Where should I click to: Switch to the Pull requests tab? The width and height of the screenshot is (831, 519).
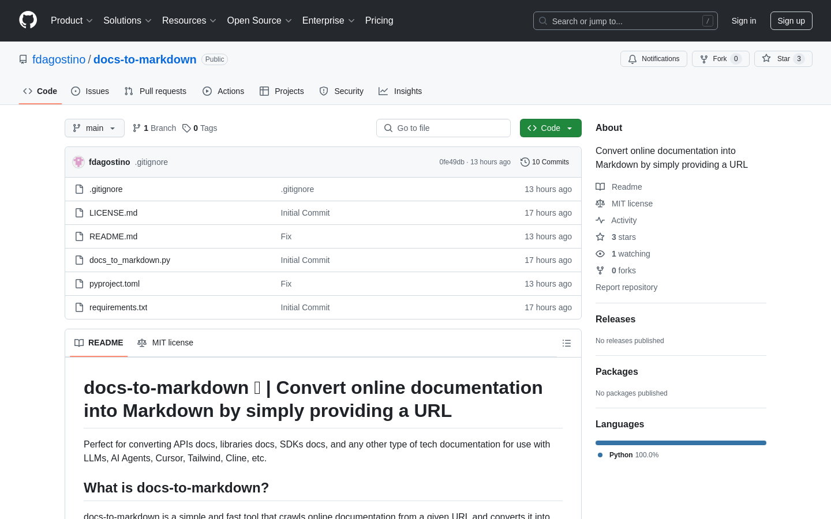(155, 91)
